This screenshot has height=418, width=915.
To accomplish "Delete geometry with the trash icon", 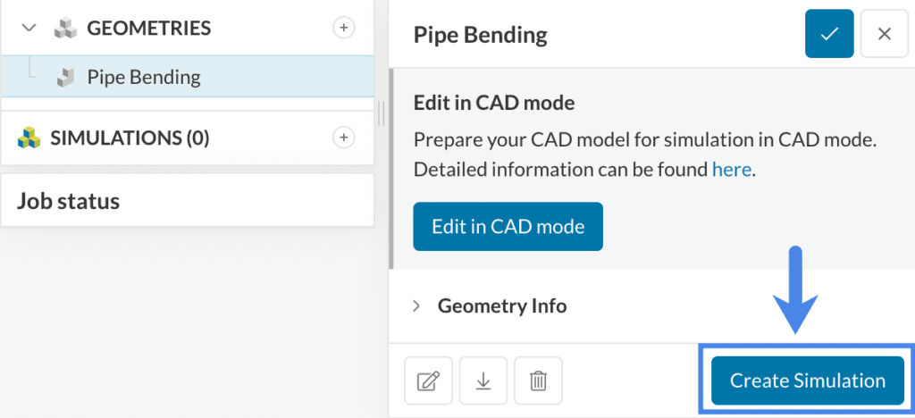I will [x=538, y=381].
